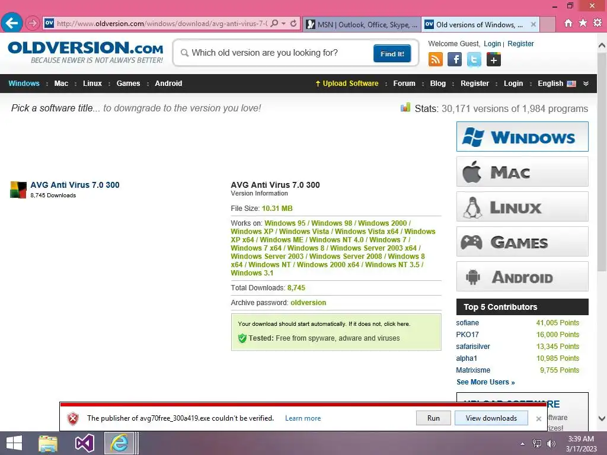Click the OLDVERSION.com logo
Viewport: 607px width, 455px height.
pos(85,52)
